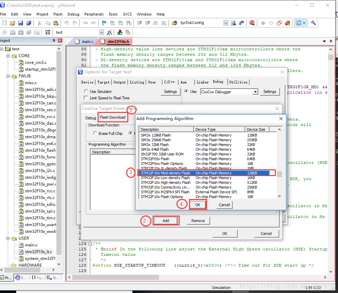Select STM32F10x High-density Flash row

(204, 182)
